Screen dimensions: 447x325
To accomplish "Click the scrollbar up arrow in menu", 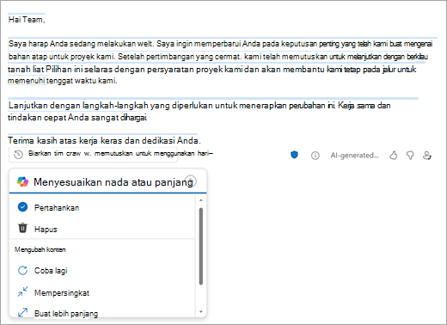I will [x=201, y=200].
